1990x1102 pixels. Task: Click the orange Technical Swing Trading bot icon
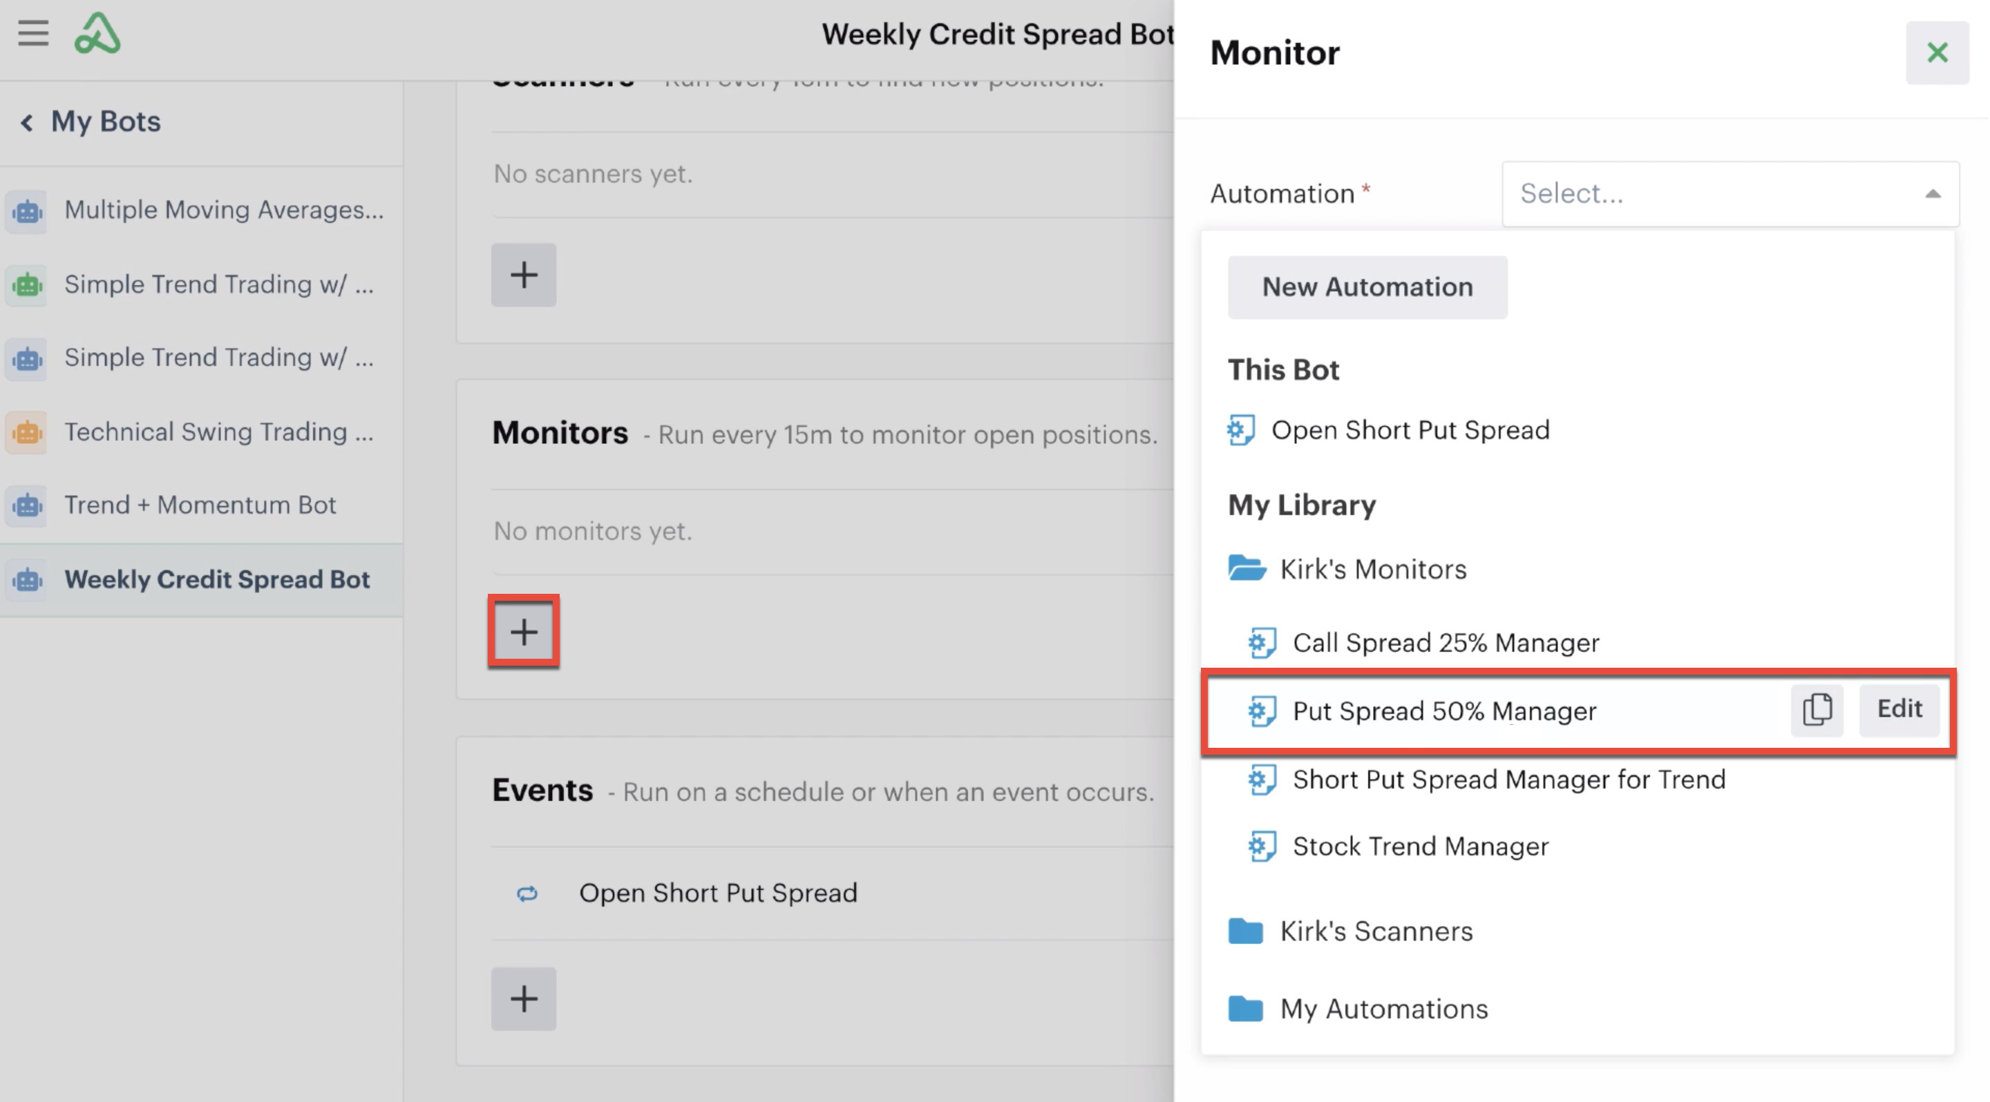pyautogui.click(x=27, y=432)
